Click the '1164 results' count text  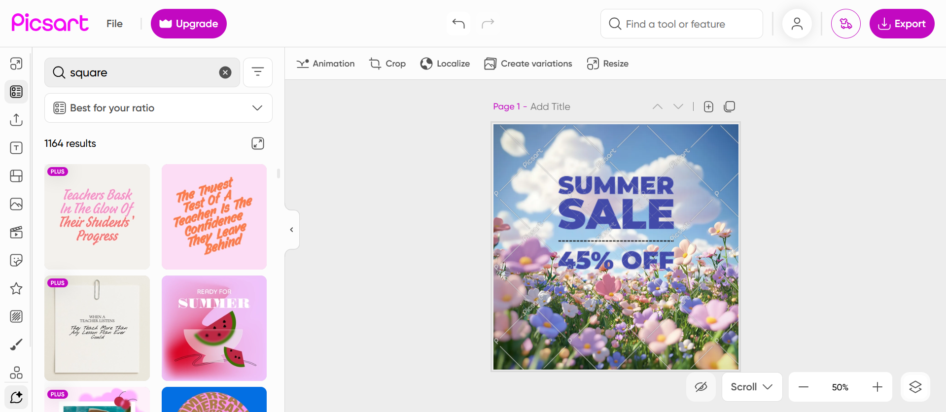[70, 143]
